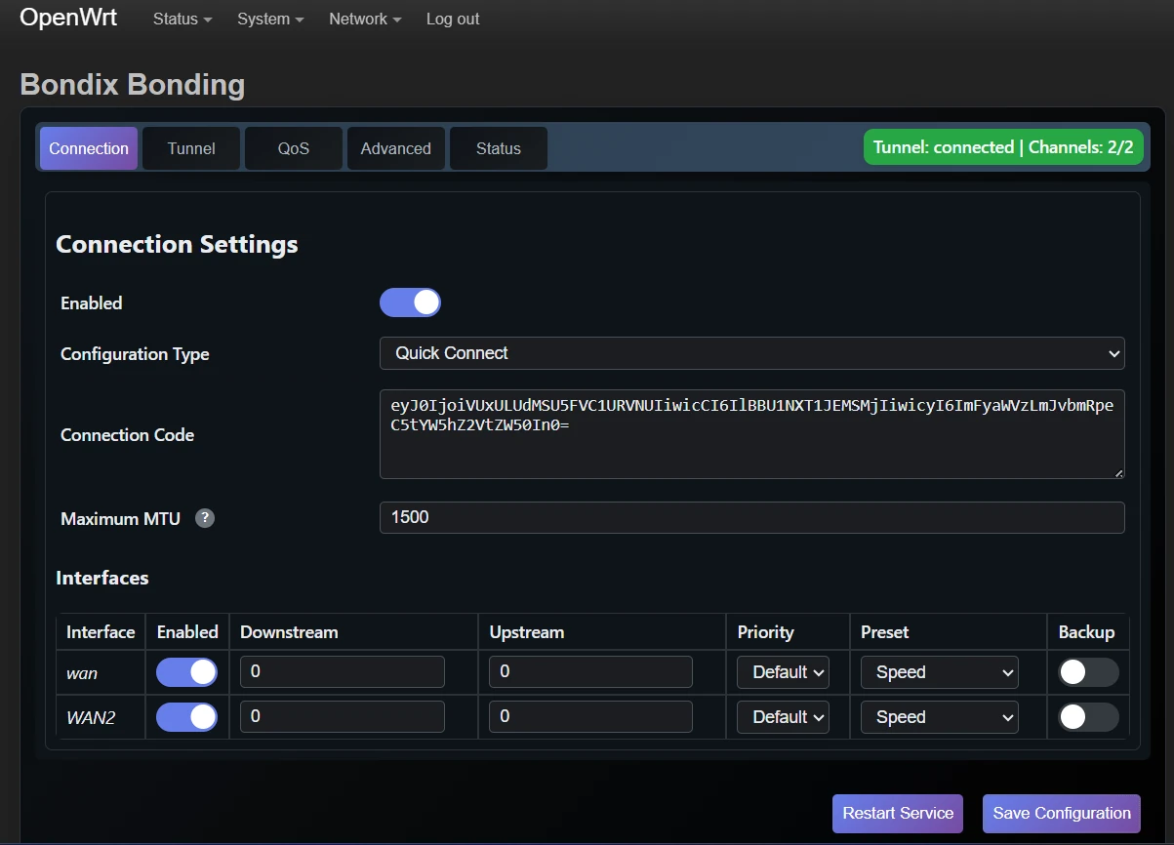Open the WAN2 Priority dropdown

click(783, 717)
